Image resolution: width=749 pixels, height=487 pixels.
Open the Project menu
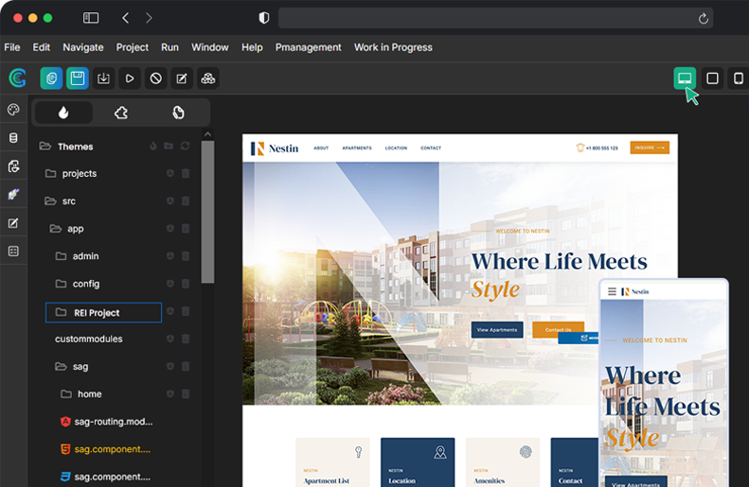(133, 47)
